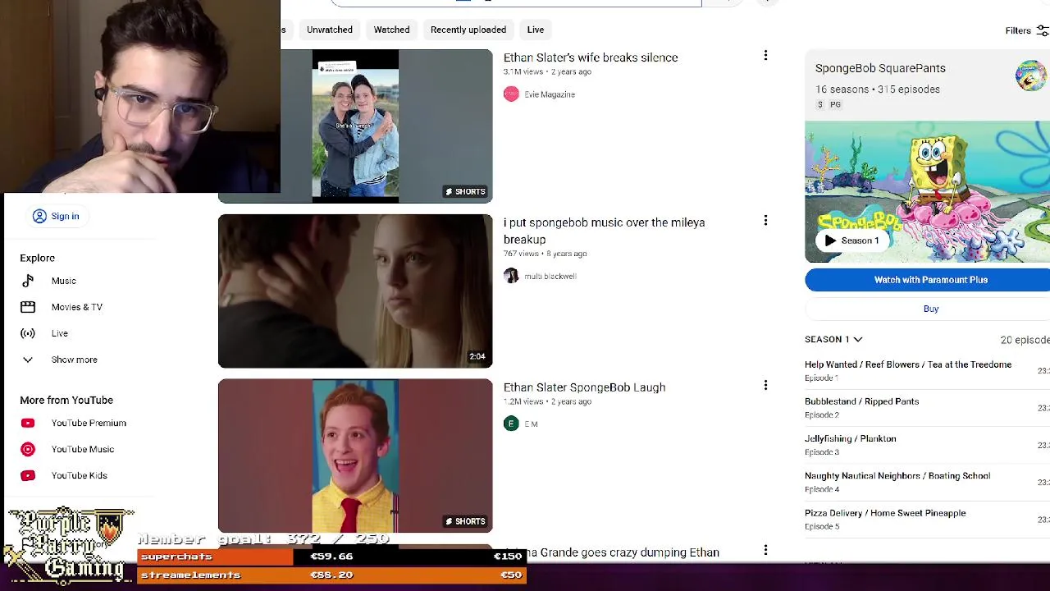1050x591 pixels.
Task: Select the Live filter chip
Action: (x=535, y=30)
